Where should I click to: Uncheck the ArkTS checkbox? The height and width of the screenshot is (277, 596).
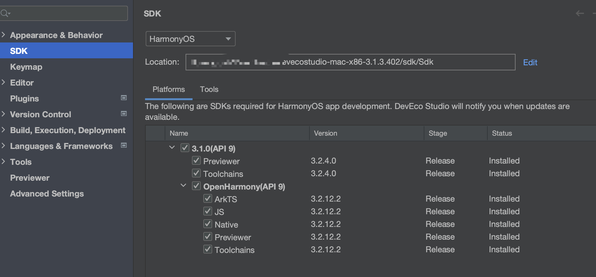[208, 198]
